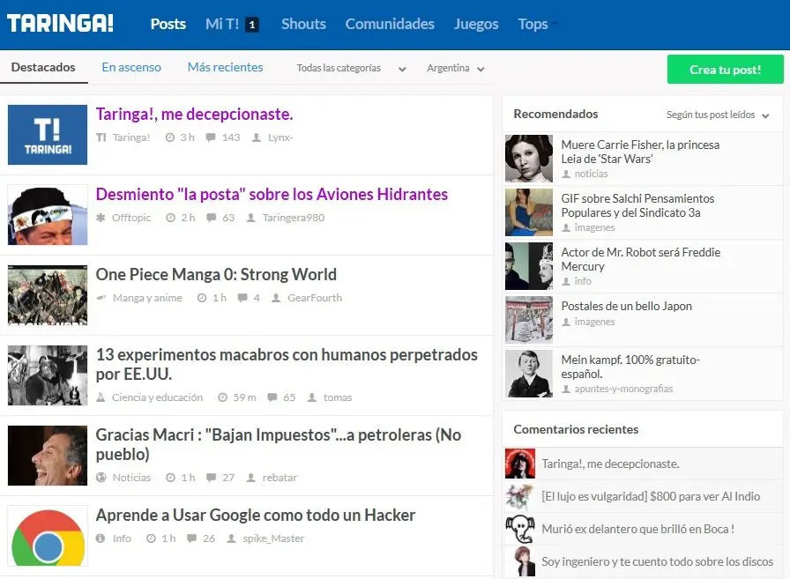The height and width of the screenshot is (579, 790).
Task: Open the Mi T! notification badge
Action: [252, 25]
